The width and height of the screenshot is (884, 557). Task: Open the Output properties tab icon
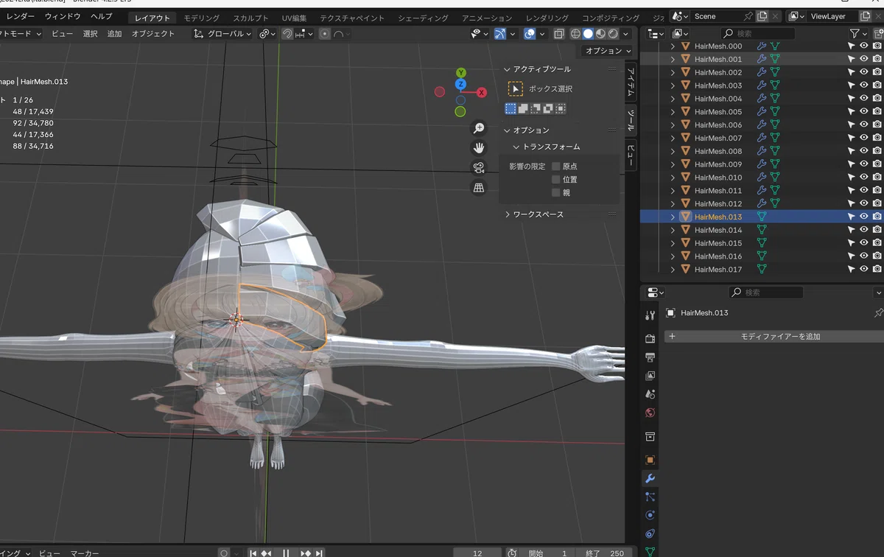(x=650, y=357)
